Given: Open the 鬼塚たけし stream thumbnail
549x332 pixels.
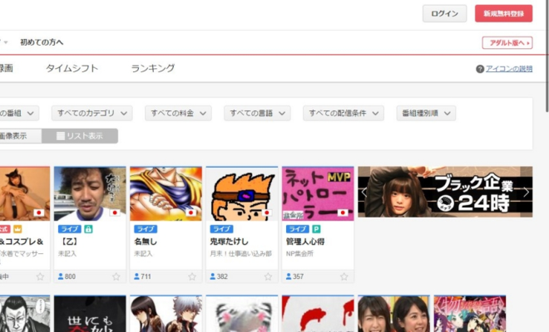Looking at the screenshot, I should coord(241,193).
